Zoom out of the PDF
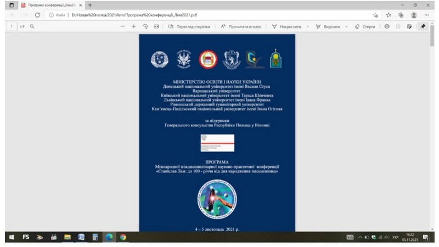Screen dimensions: 439x247 (x=122, y=26)
